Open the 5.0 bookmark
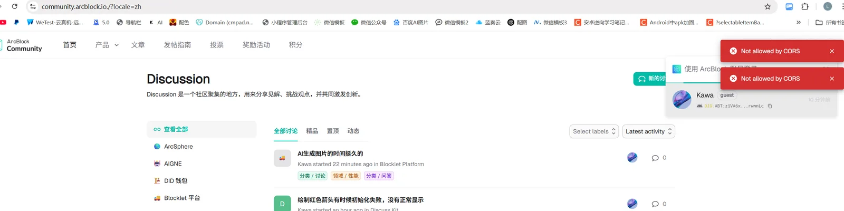The image size is (844, 211). [x=101, y=22]
